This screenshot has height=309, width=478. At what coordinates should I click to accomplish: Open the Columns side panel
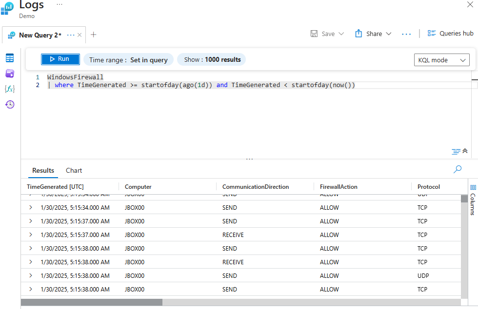tap(473, 200)
